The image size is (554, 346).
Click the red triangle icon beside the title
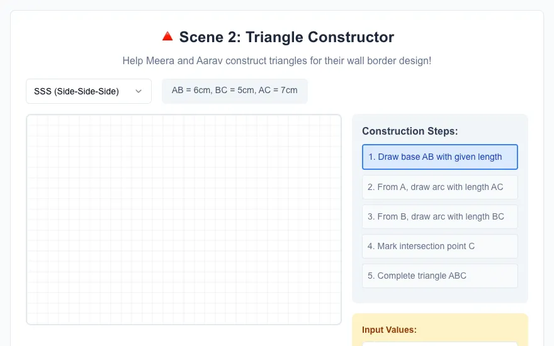[x=167, y=36]
